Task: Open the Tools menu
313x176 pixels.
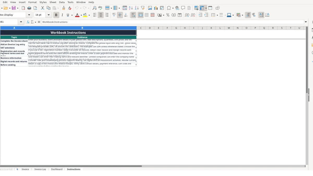Action: tap(70, 2)
